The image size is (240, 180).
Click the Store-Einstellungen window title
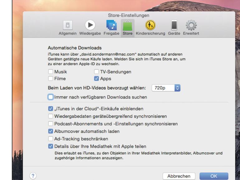pos(128,15)
